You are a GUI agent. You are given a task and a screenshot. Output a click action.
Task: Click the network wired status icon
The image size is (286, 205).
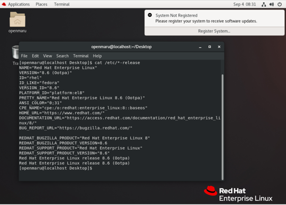point(264,4)
